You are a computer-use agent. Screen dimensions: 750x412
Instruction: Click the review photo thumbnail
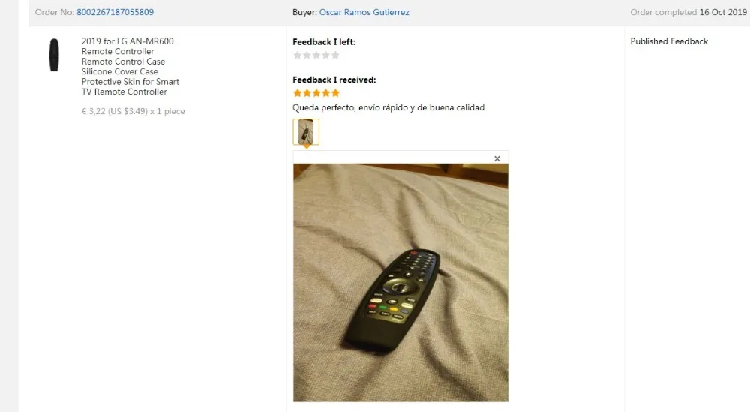(x=306, y=131)
